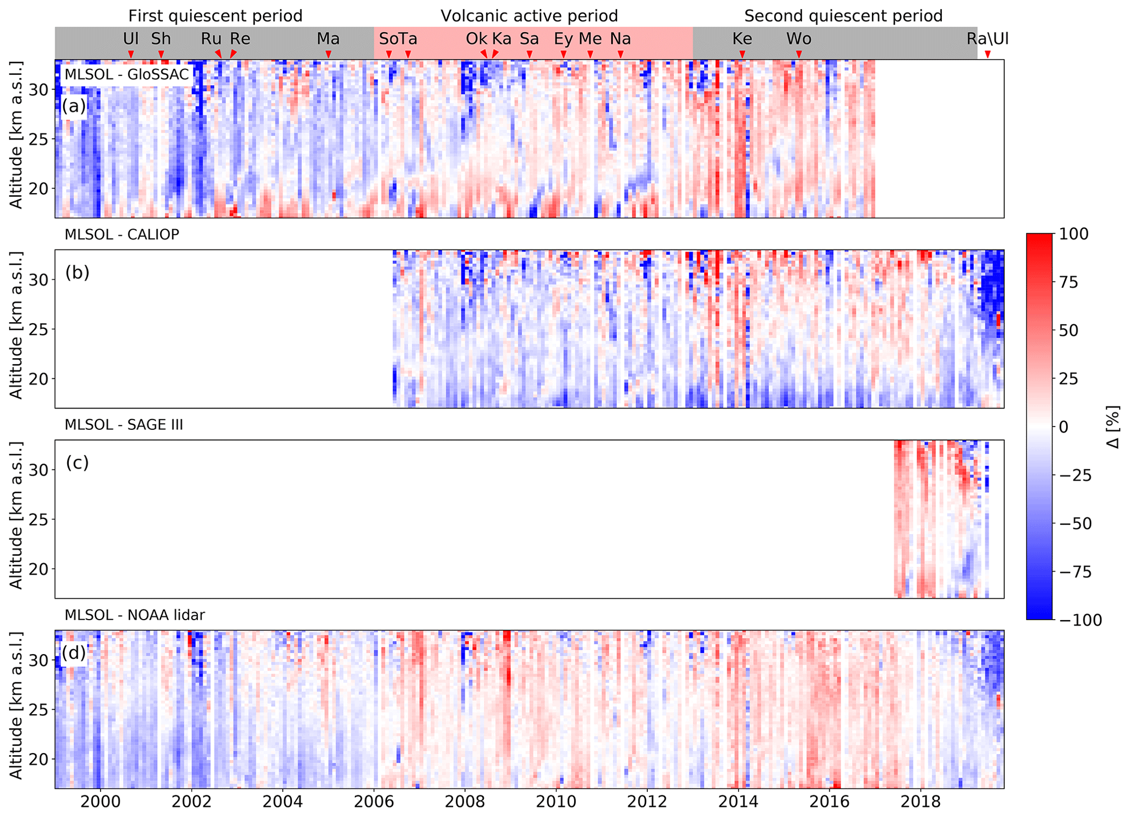Click the Ra\Ul marker triangle
The image size is (1130, 817).
coord(987,54)
